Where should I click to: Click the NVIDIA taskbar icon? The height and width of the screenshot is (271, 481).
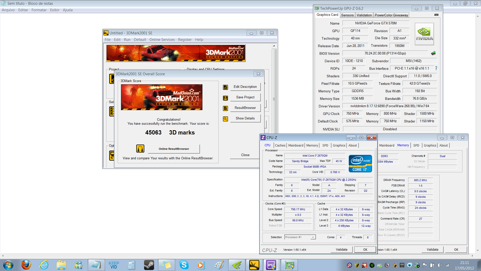(x=236, y=265)
